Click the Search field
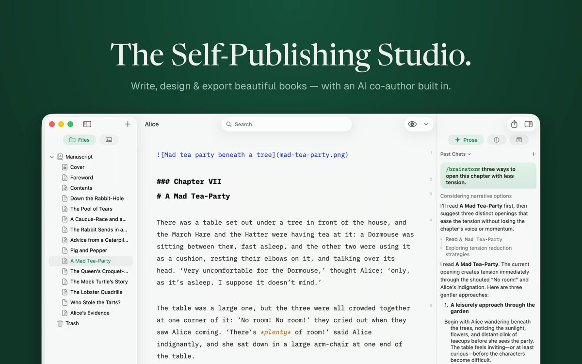Image resolution: width=582 pixels, height=364 pixels. pos(287,124)
